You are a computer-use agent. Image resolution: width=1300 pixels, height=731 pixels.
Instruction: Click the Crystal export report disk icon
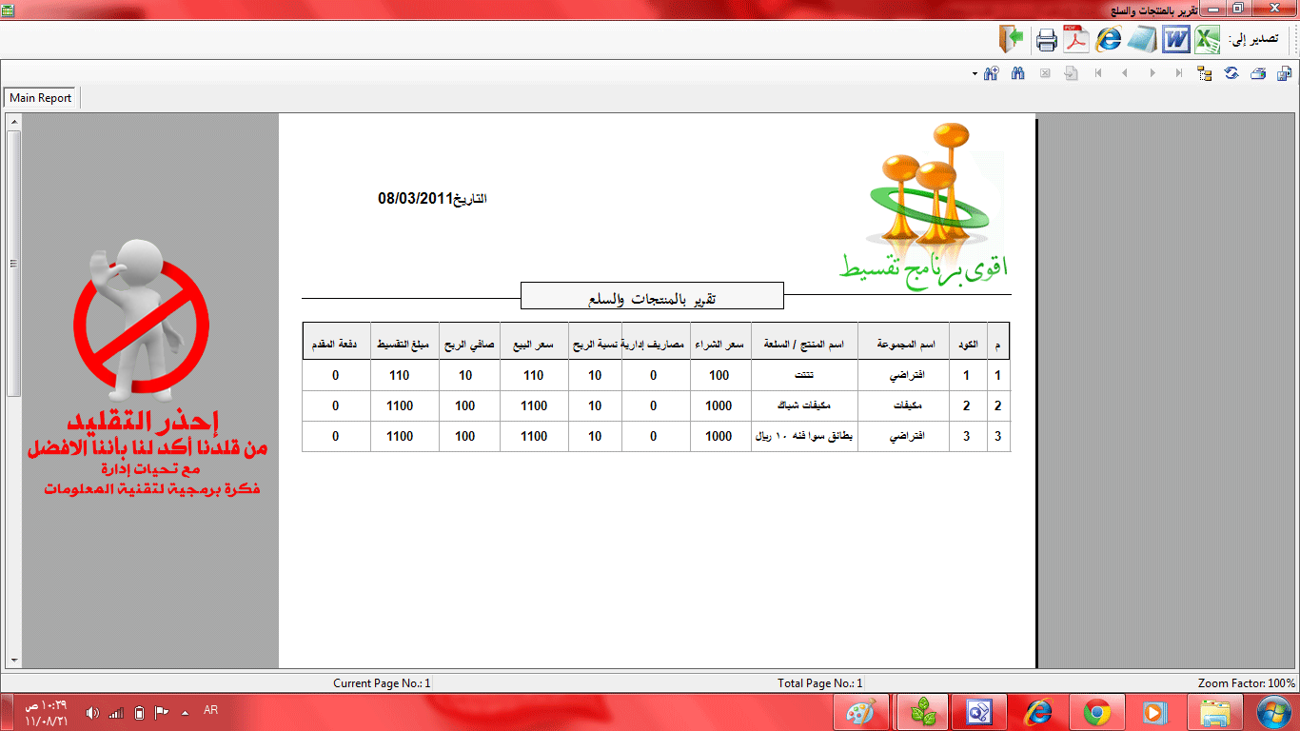point(1284,73)
